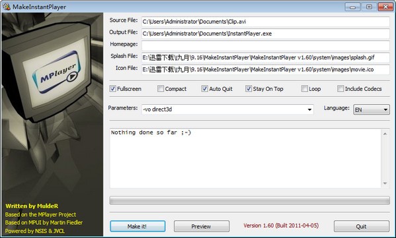This screenshot has width=396, height=238.
Task: Click 'Nothing done so far ;-)' log text
Action: pos(151,133)
